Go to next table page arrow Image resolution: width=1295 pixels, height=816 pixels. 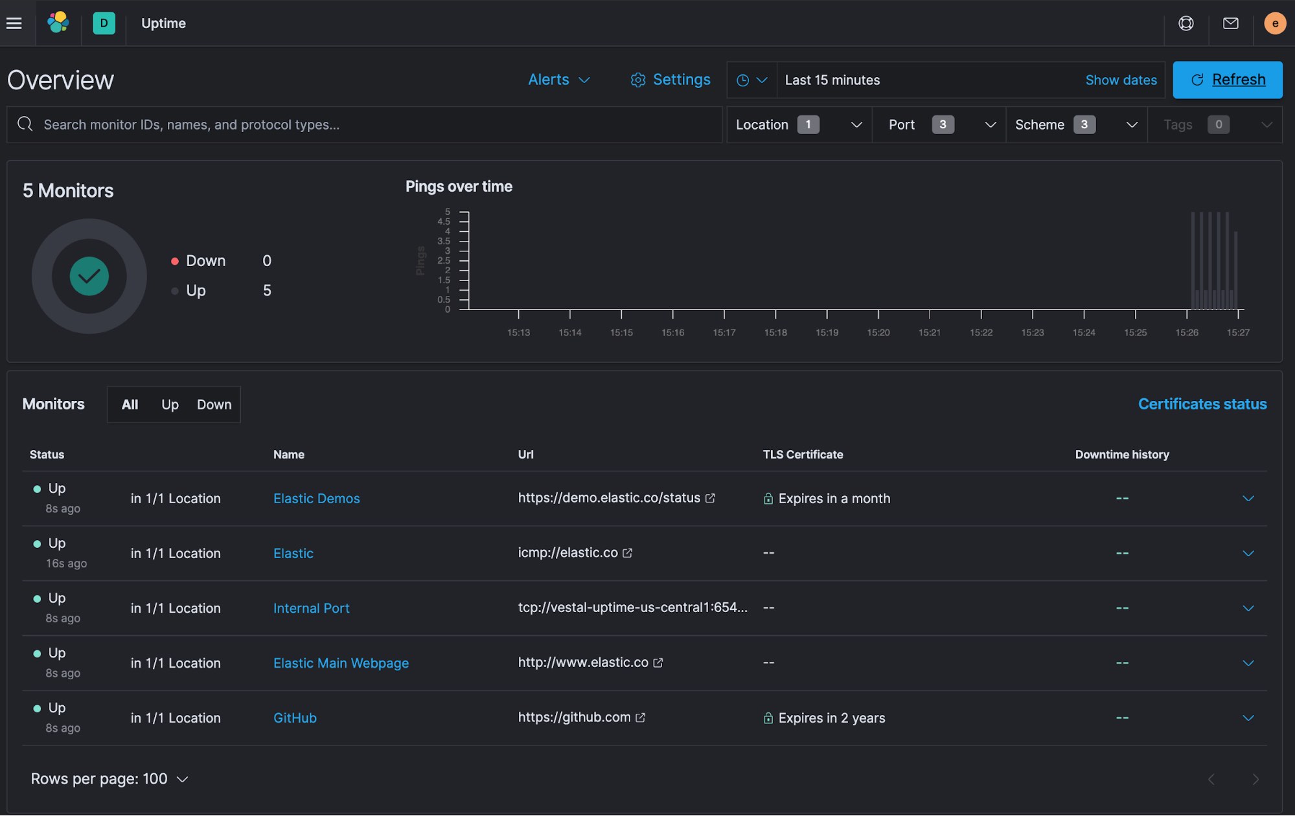pyautogui.click(x=1255, y=779)
